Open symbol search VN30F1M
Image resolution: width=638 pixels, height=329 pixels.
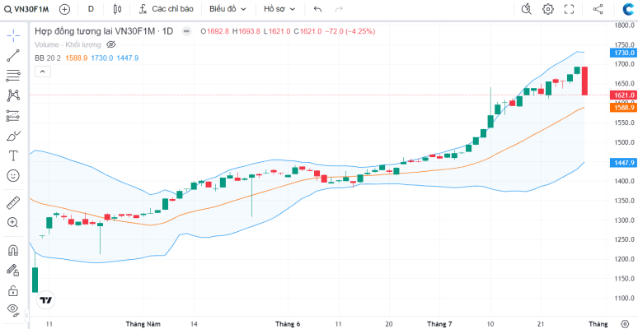tap(26, 9)
